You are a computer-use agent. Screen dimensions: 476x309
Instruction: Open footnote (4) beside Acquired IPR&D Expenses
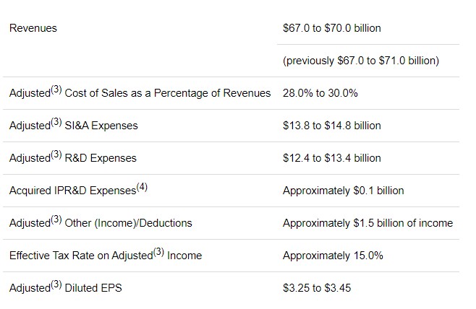tap(142, 188)
